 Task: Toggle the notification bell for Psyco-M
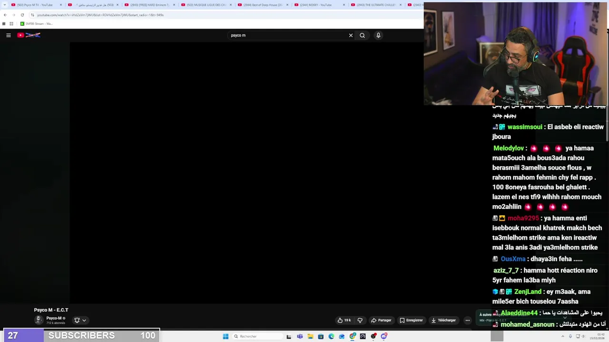[x=77, y=320]
